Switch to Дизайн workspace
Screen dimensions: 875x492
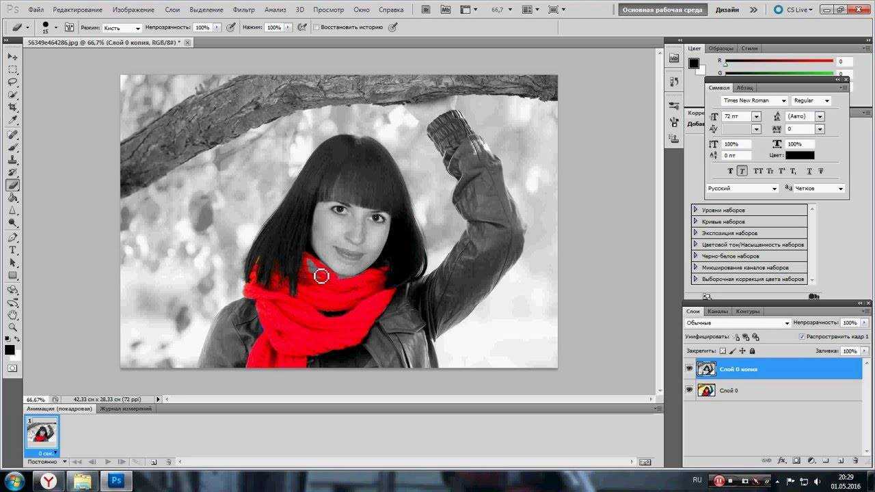point(727,10)
